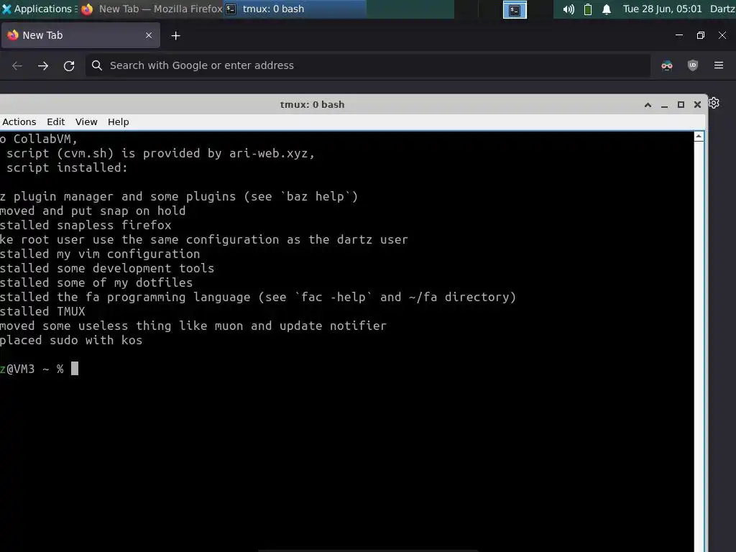Click the terminal workspace icon in the panel
The width and height of the screenshot is (736, 552).
click(515, 10)
